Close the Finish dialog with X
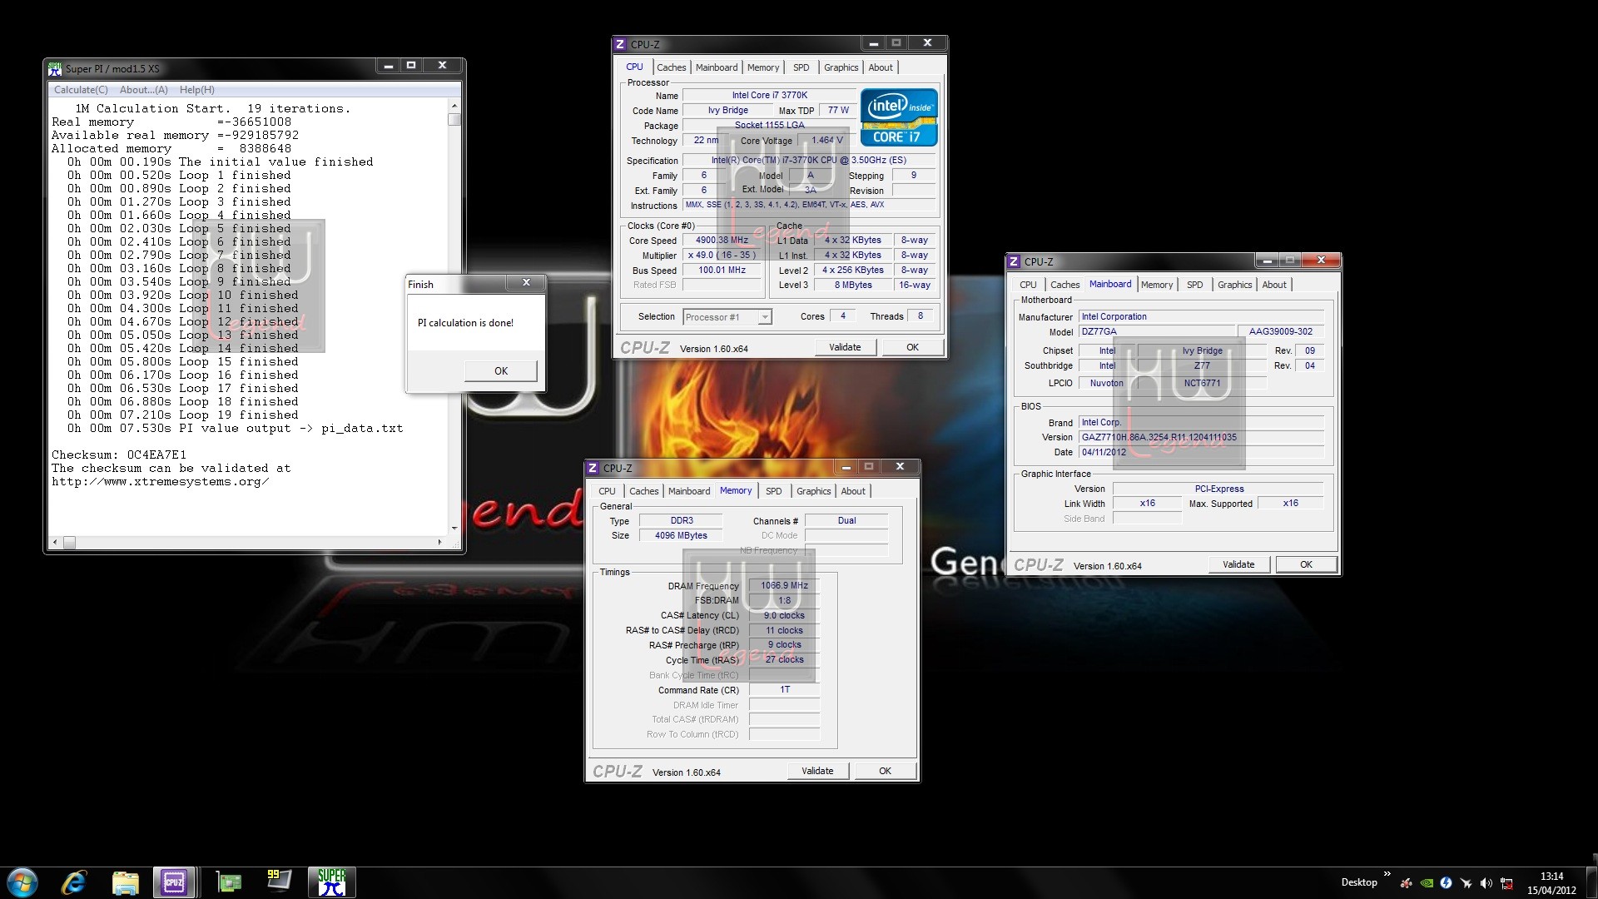The width and height of the screenshot is (1598, 899). [526, 283]
